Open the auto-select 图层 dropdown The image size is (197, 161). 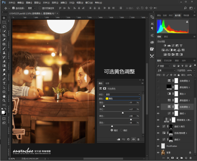pos(32,8)
